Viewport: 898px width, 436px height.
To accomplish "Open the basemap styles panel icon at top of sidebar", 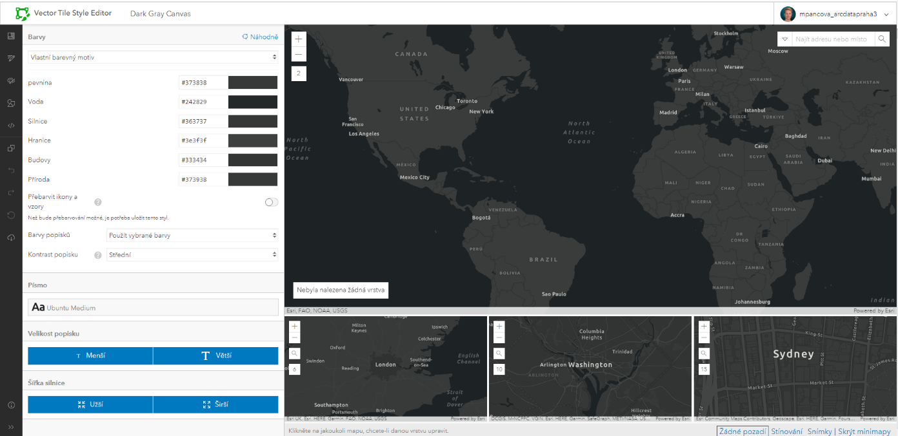I will pyautogui.click(x=11, y=36).
